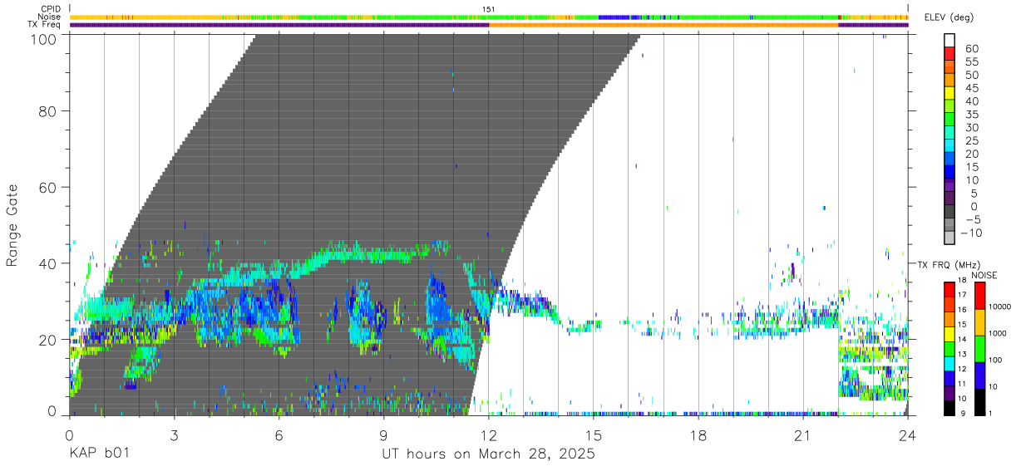Image resolution: width=1021 pixels, height=471 pixels.
Task: Click the 12 label on UT hours axis
Action: 489,434
